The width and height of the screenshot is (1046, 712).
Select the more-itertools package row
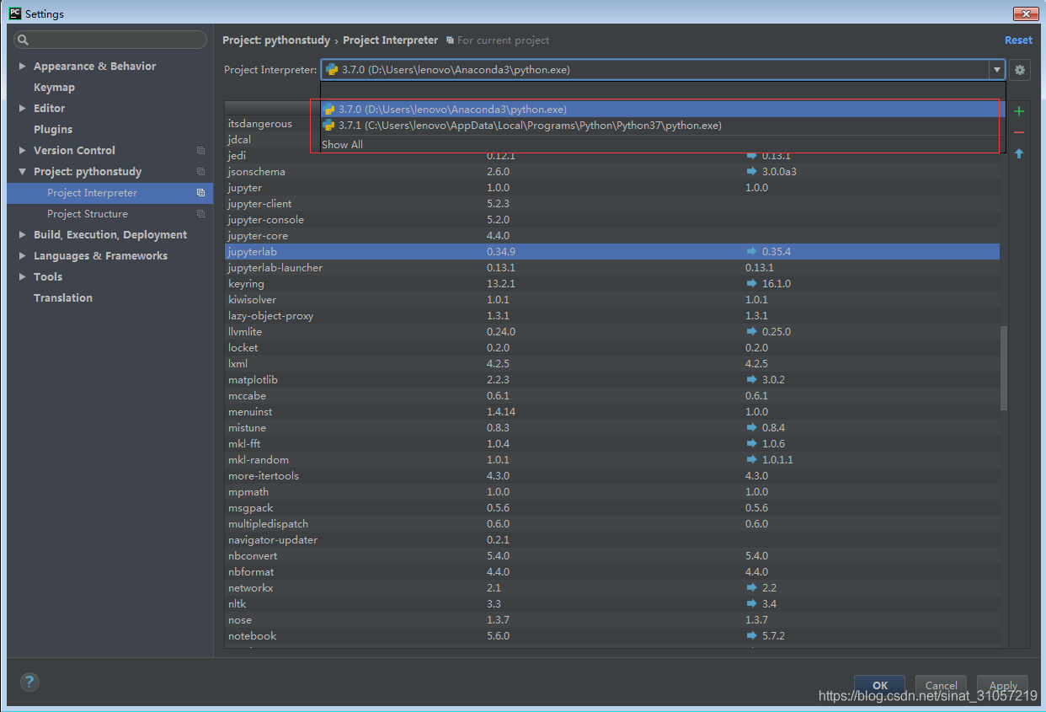coord(612,476)
